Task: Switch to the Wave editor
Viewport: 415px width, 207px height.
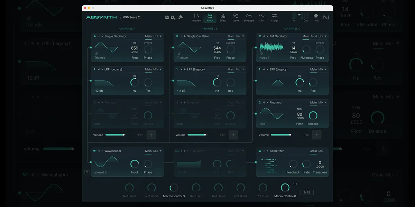Action: [236, 18]
